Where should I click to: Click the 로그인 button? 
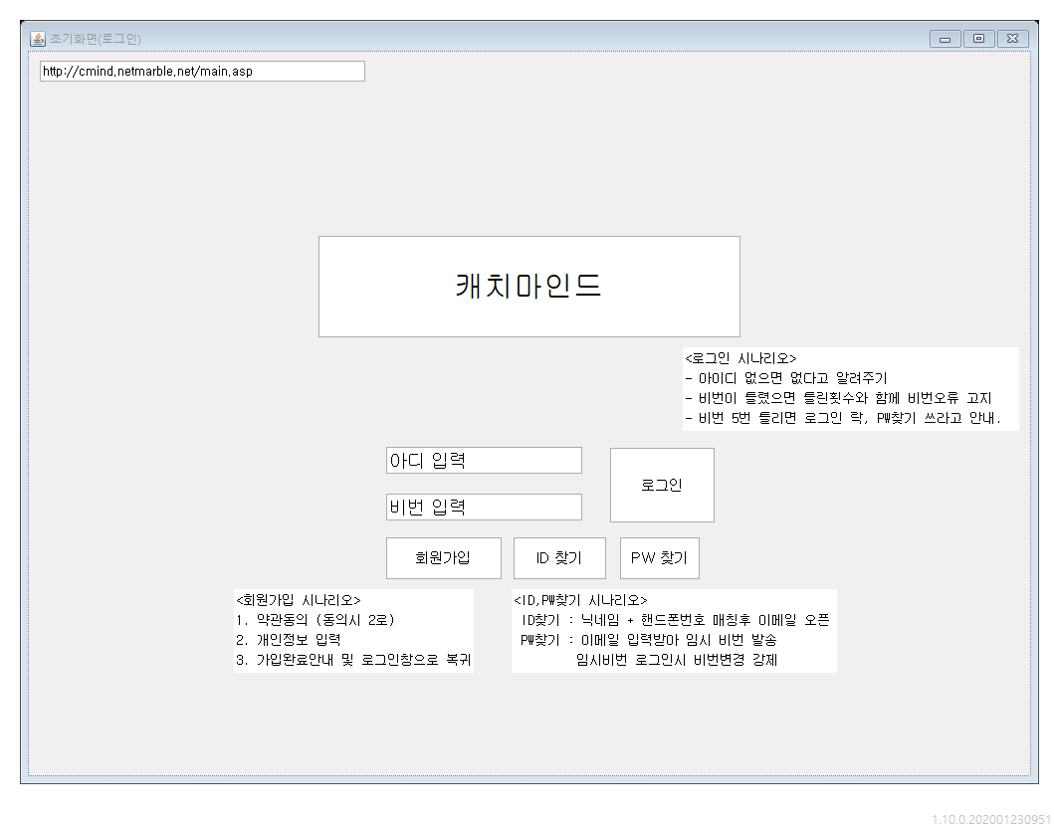click(662, 485)
